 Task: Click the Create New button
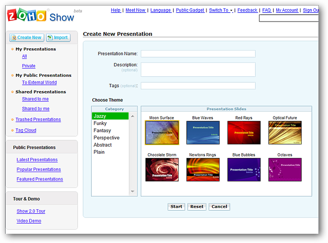27,37
